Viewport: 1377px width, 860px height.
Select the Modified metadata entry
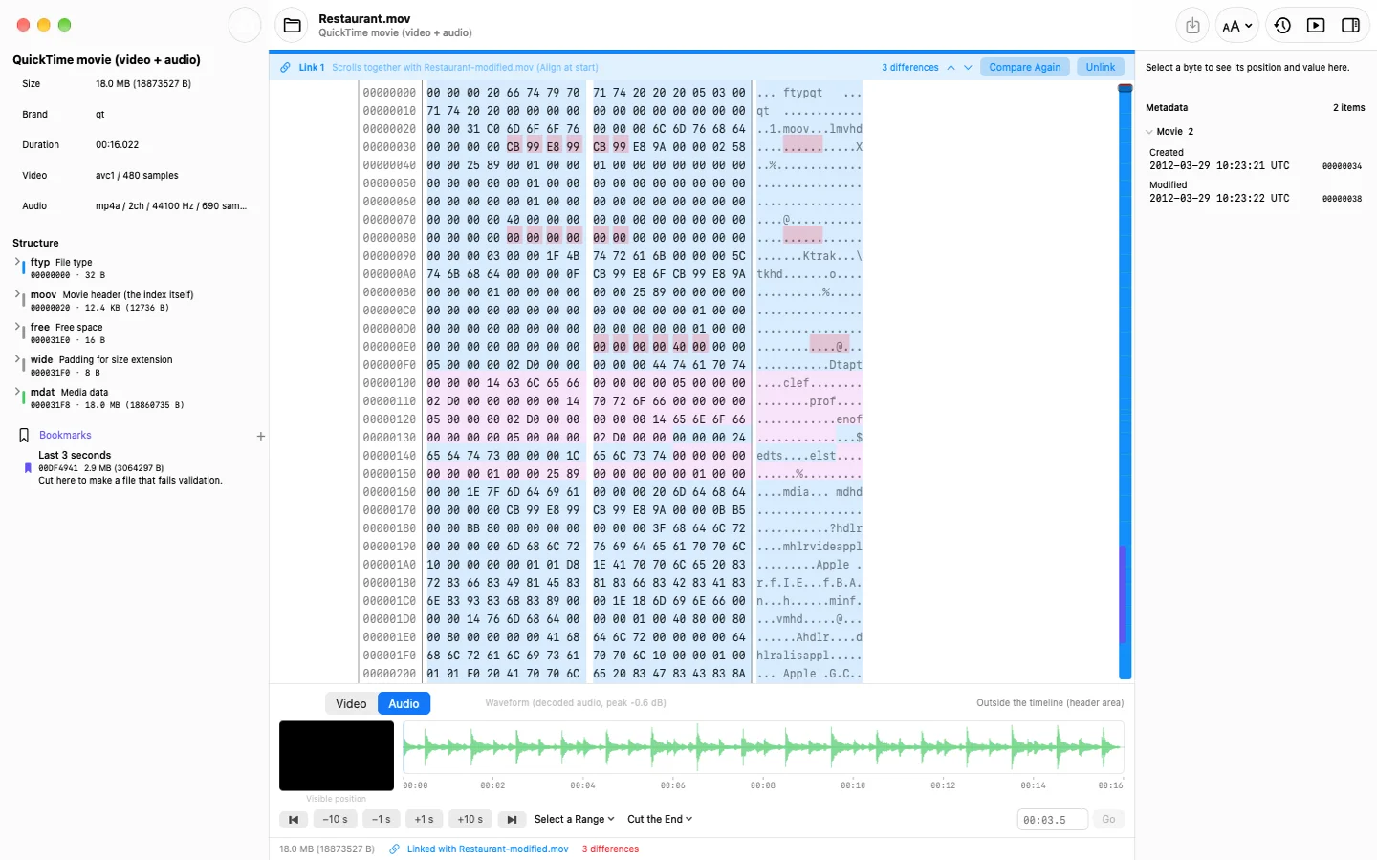point(1256,192)
